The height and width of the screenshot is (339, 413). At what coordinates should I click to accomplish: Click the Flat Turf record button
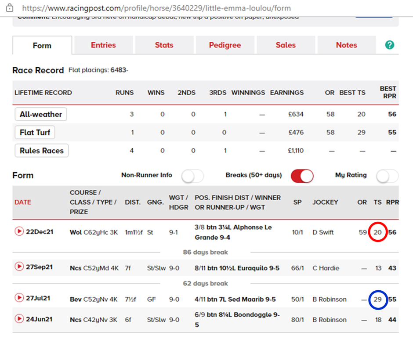point(35,132)
